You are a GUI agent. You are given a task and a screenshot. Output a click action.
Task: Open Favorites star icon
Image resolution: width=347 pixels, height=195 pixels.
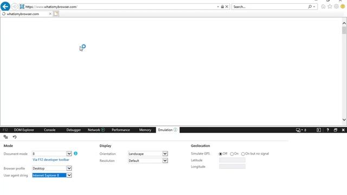coord(330,6)
